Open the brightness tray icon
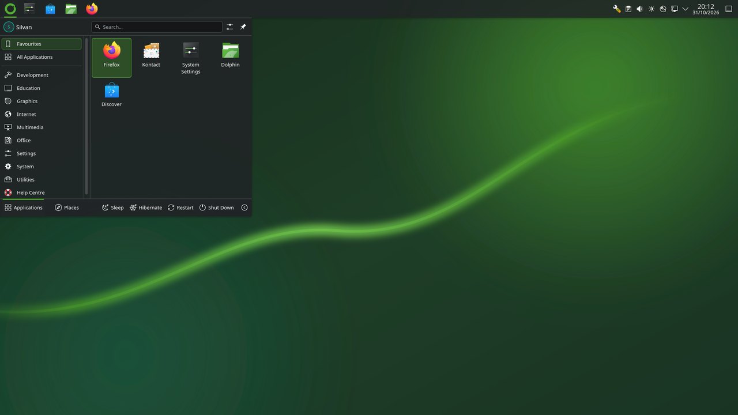 [651, 9]
